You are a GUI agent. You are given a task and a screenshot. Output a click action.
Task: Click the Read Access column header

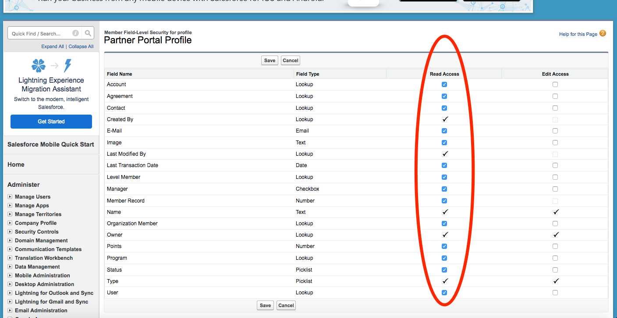444,74
